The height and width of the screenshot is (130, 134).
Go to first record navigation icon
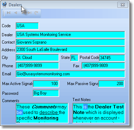9,13
